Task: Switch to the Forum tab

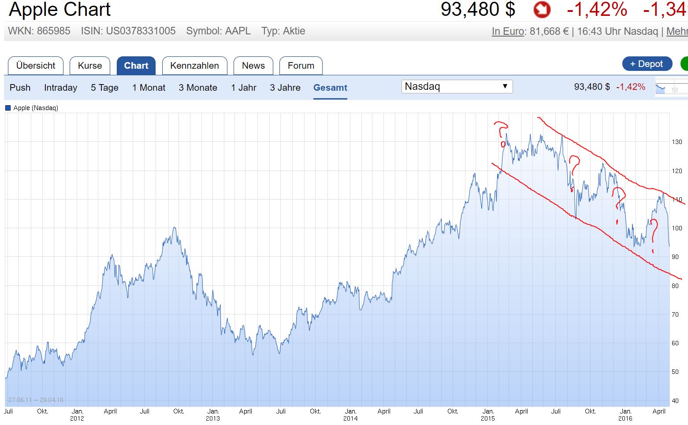Action: tap(301, 66)
